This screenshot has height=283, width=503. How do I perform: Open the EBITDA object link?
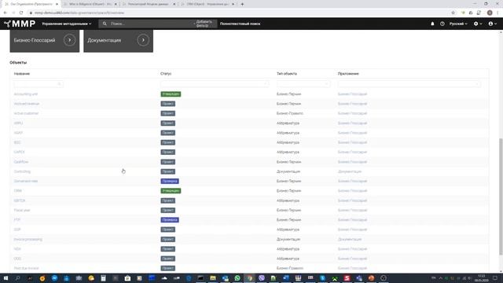[20, 200]
